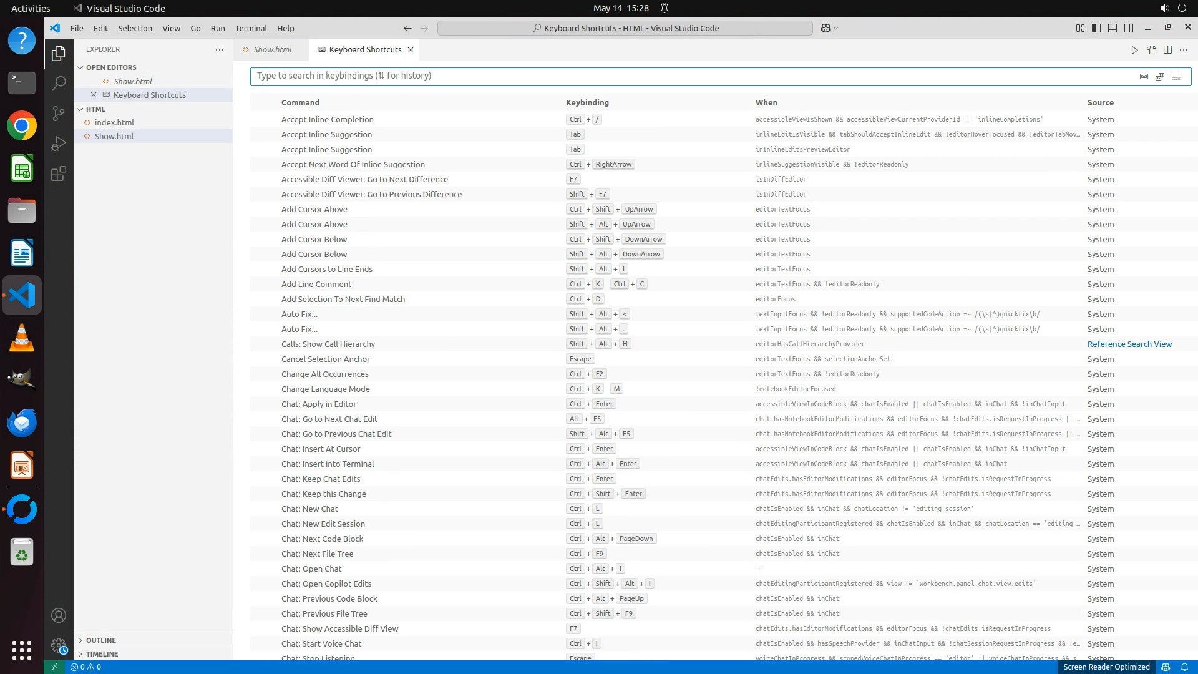The height and width of the screenshot is (674, 1198).
Task: Open Keyboard Shortcuts JSON file icon
Action: 1151,50
